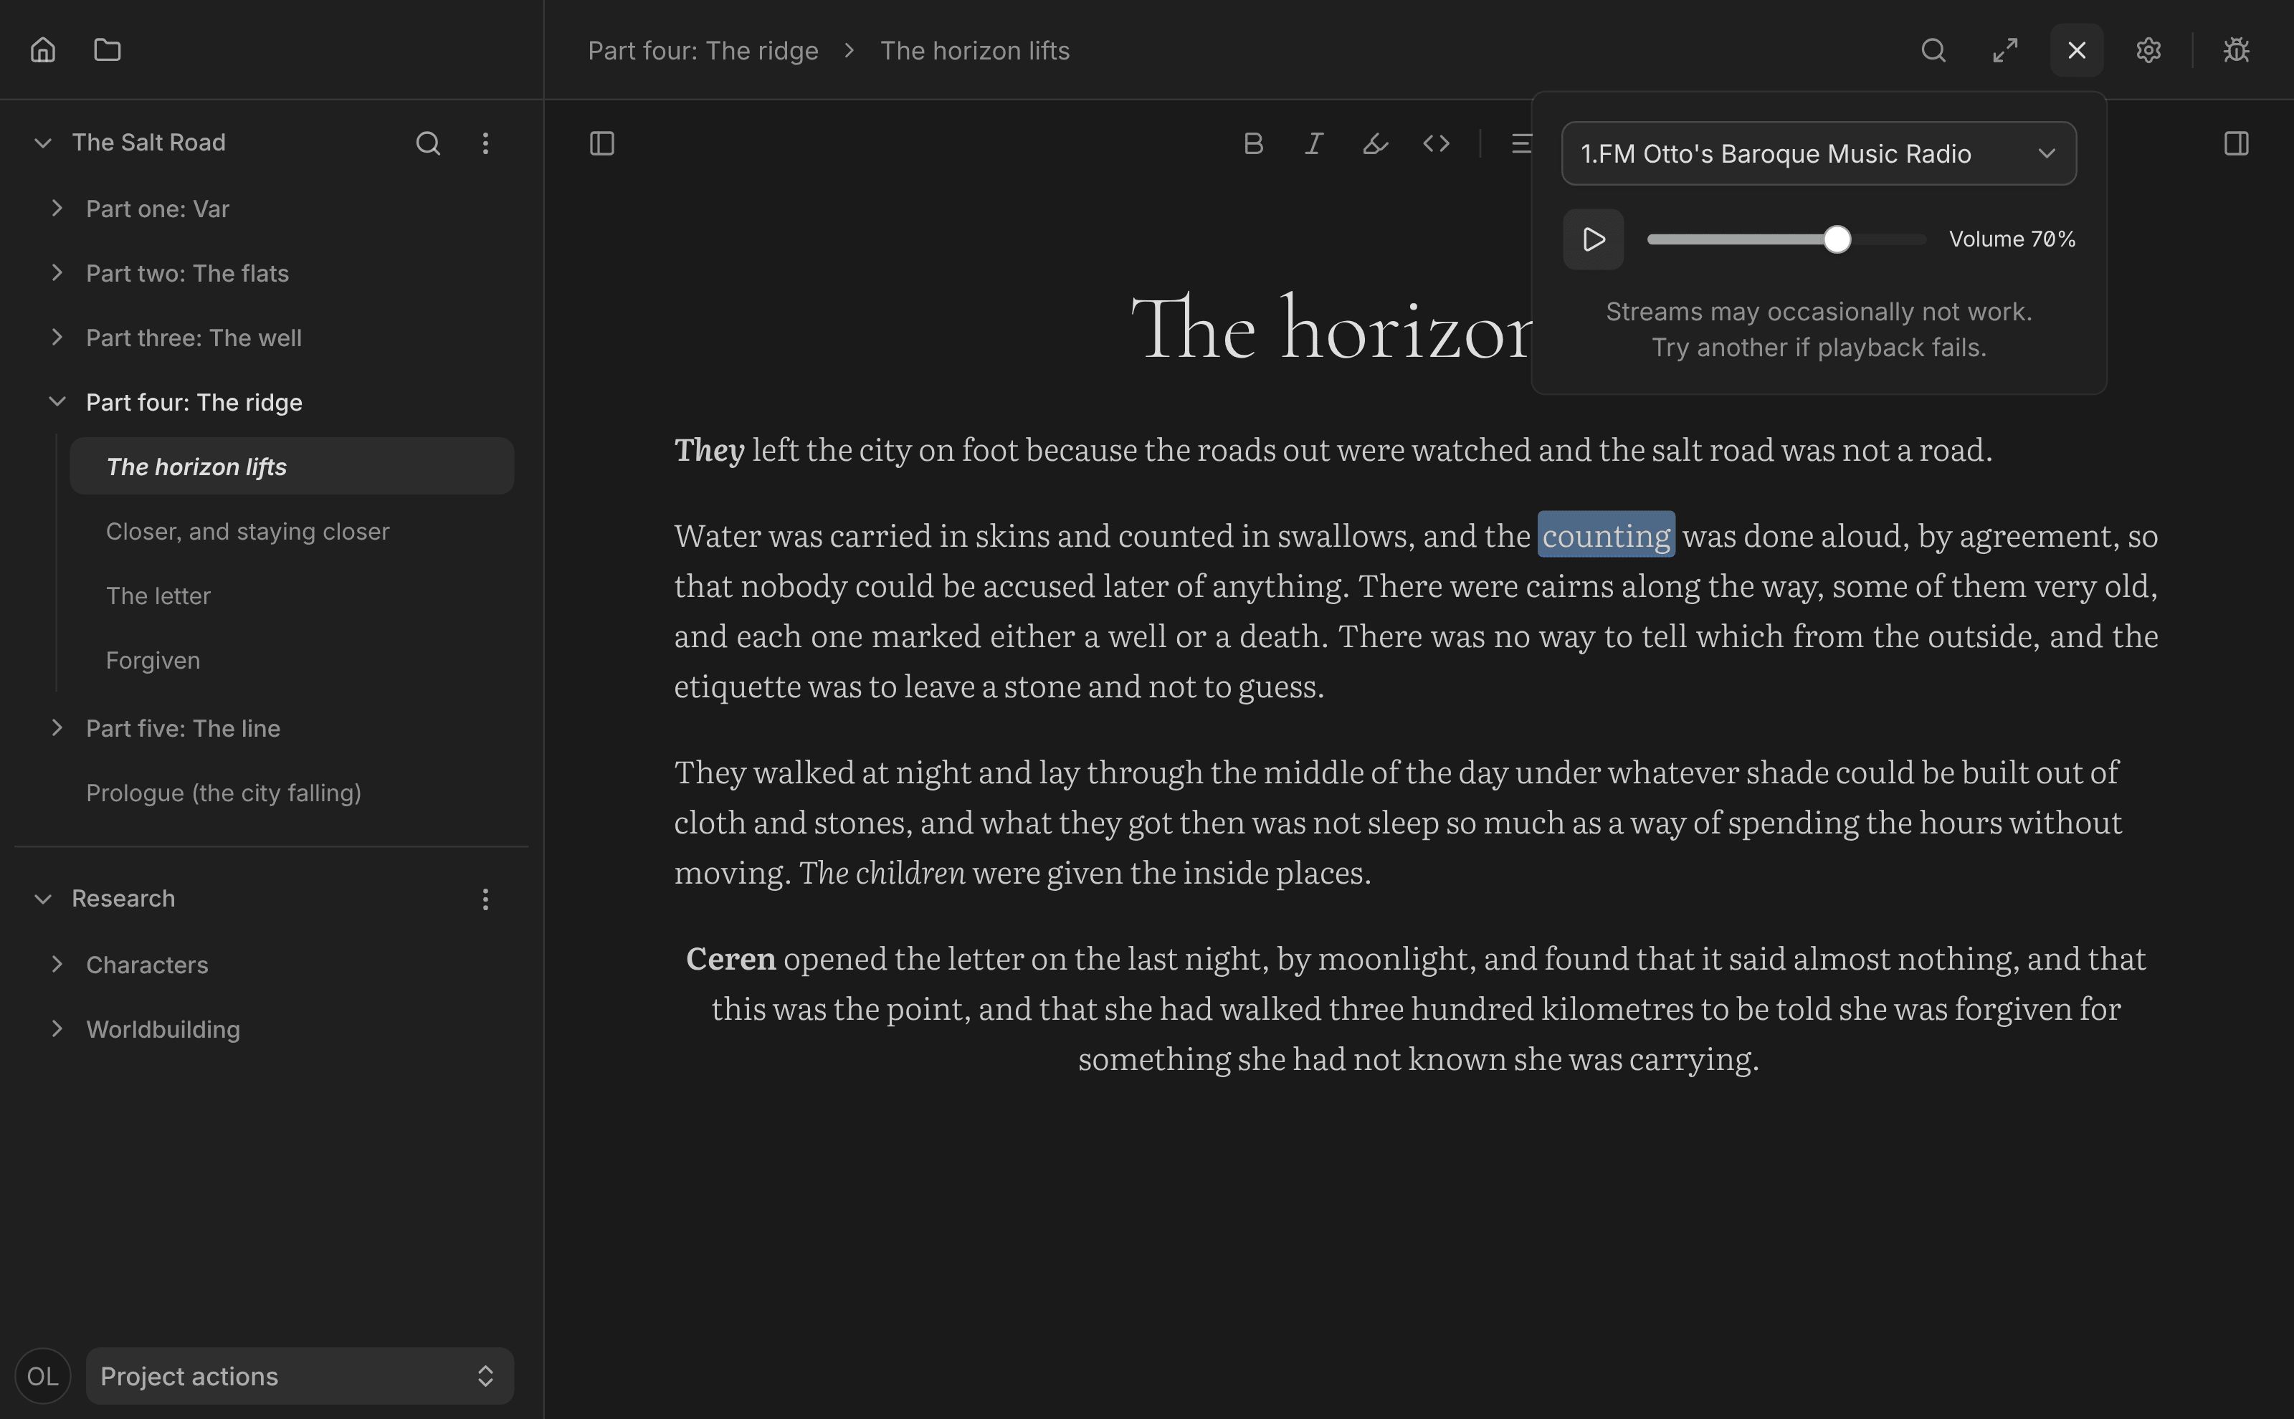Click the Part four: The ridge breadcrumb
Image resolution: width=2294 pixels, height=1419 pixels.
(x=703, y=51)
